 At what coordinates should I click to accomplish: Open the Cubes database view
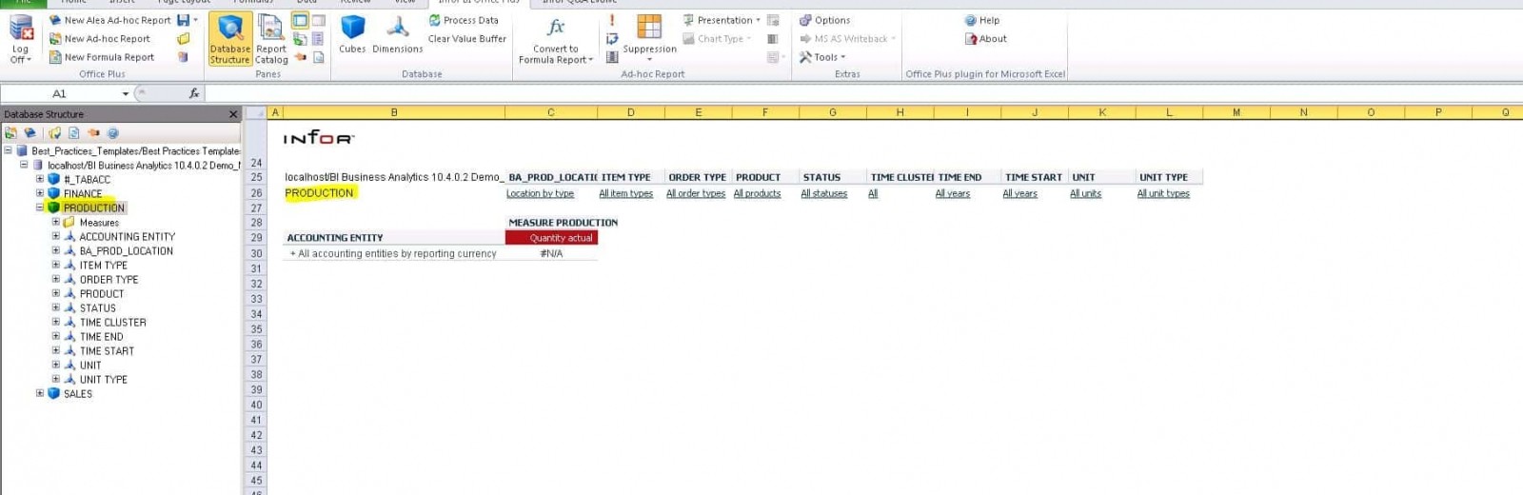click(352, 34)
